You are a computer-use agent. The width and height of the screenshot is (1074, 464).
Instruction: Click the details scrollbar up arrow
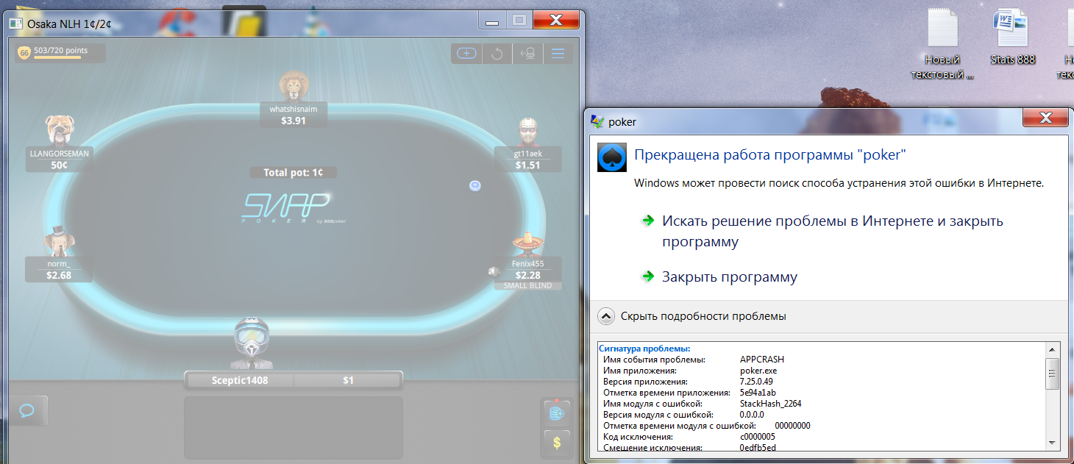1053,351
